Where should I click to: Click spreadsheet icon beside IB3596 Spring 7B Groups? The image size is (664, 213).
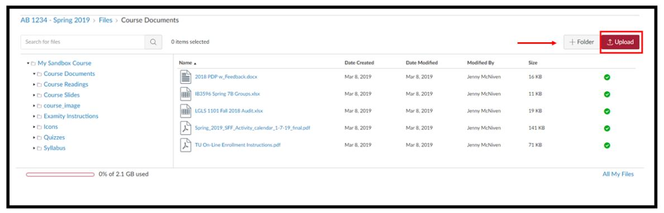click(x=185, y=93)
